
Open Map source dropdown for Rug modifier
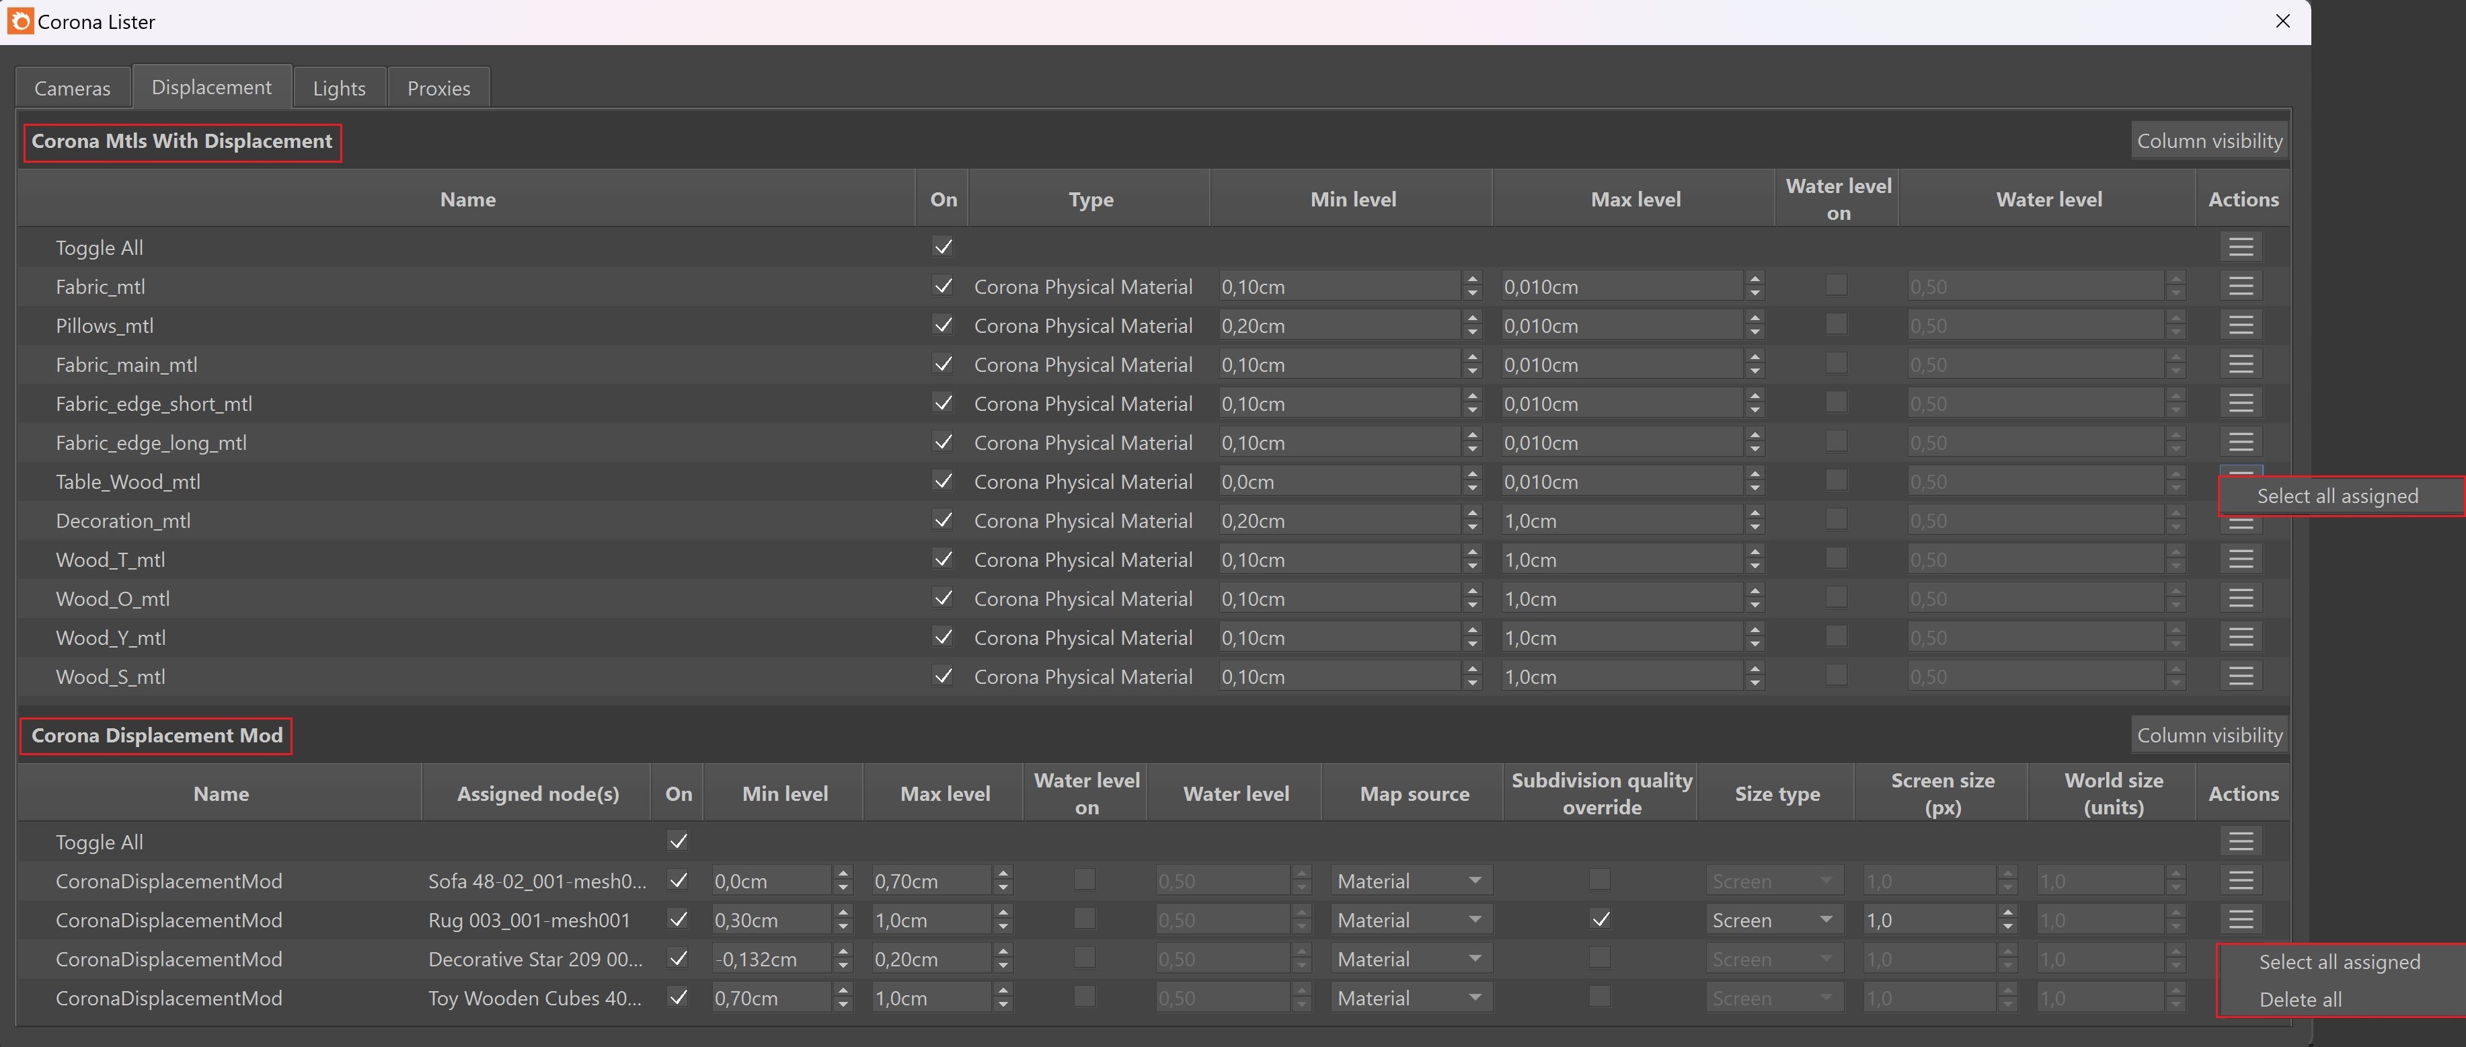click(x=1411, y=920)
